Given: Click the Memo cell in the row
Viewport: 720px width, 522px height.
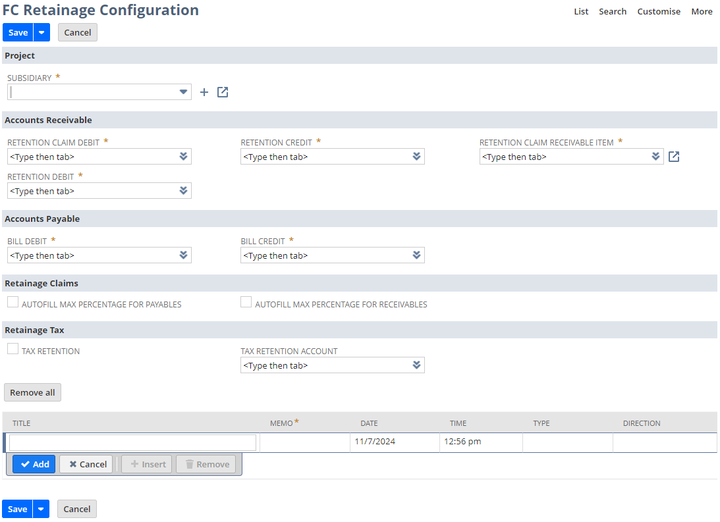Looking at the screenshot, I should click(x=305, y=442).
